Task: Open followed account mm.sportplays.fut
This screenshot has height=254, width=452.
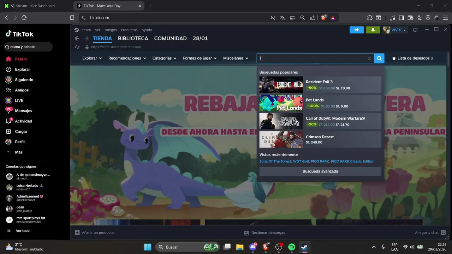Action: click(x=31, y=220)
